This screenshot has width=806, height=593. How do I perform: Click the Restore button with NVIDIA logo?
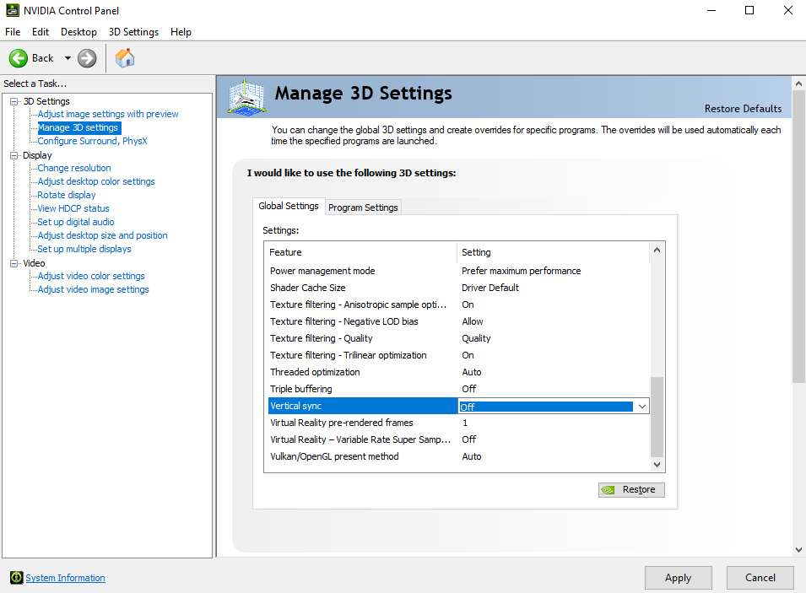pos(631,490)
